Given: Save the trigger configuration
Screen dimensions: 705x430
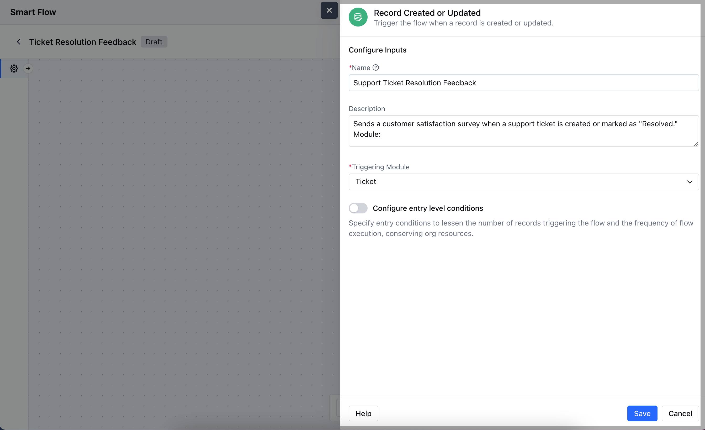Looking at the screenshot, I should click(642, 413).
